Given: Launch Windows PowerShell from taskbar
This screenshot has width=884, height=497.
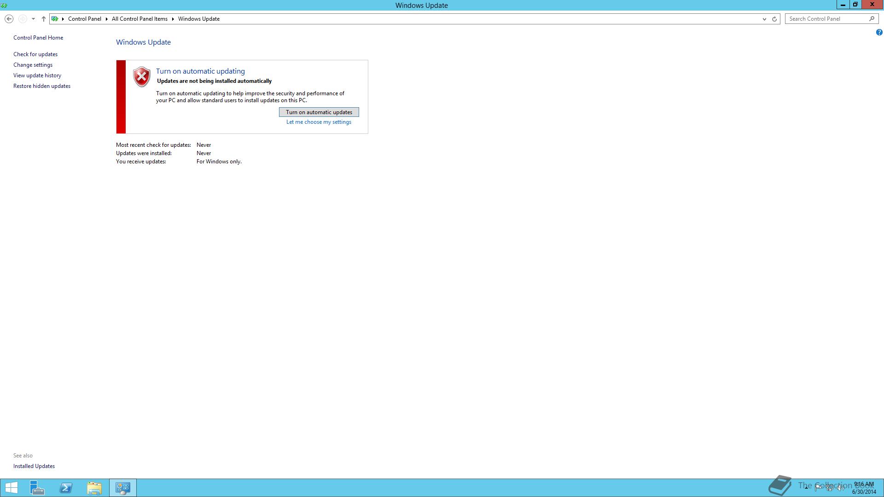Looking at the screenshot, I should [x=66, y=488].
